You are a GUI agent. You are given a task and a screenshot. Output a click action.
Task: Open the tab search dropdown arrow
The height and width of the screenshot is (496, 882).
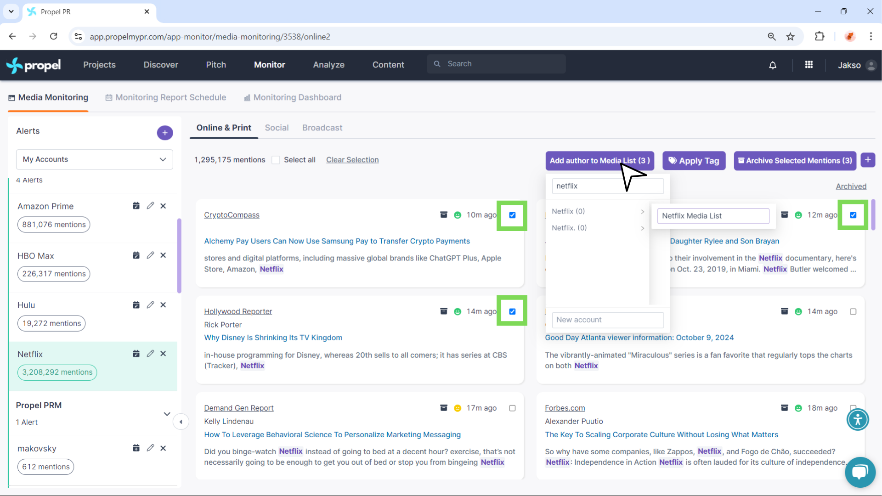tap(11, 11)
